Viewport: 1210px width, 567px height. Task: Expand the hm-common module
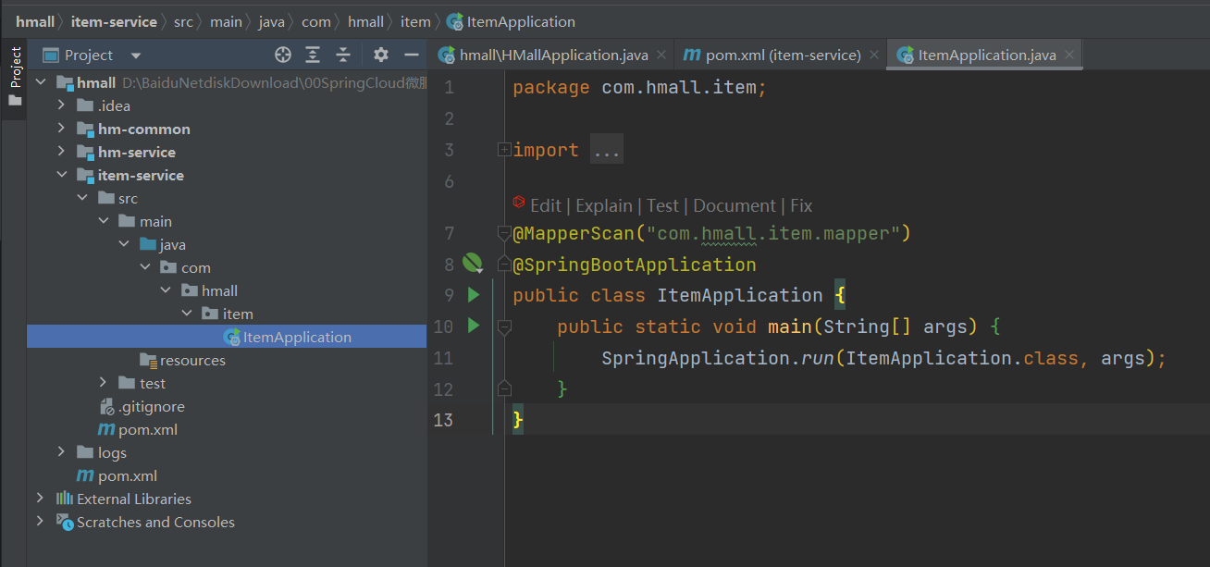coord(61,129)
